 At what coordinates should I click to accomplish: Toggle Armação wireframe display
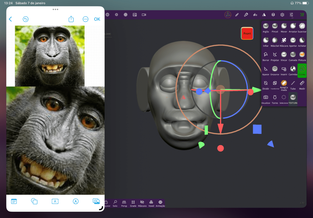point(160,203)
